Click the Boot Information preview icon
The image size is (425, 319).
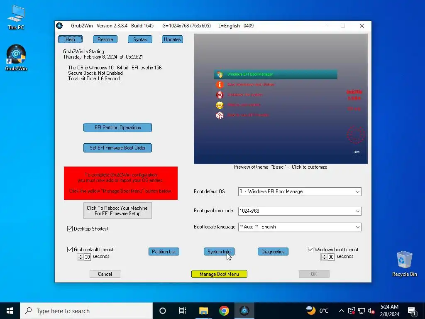point(220,85)
